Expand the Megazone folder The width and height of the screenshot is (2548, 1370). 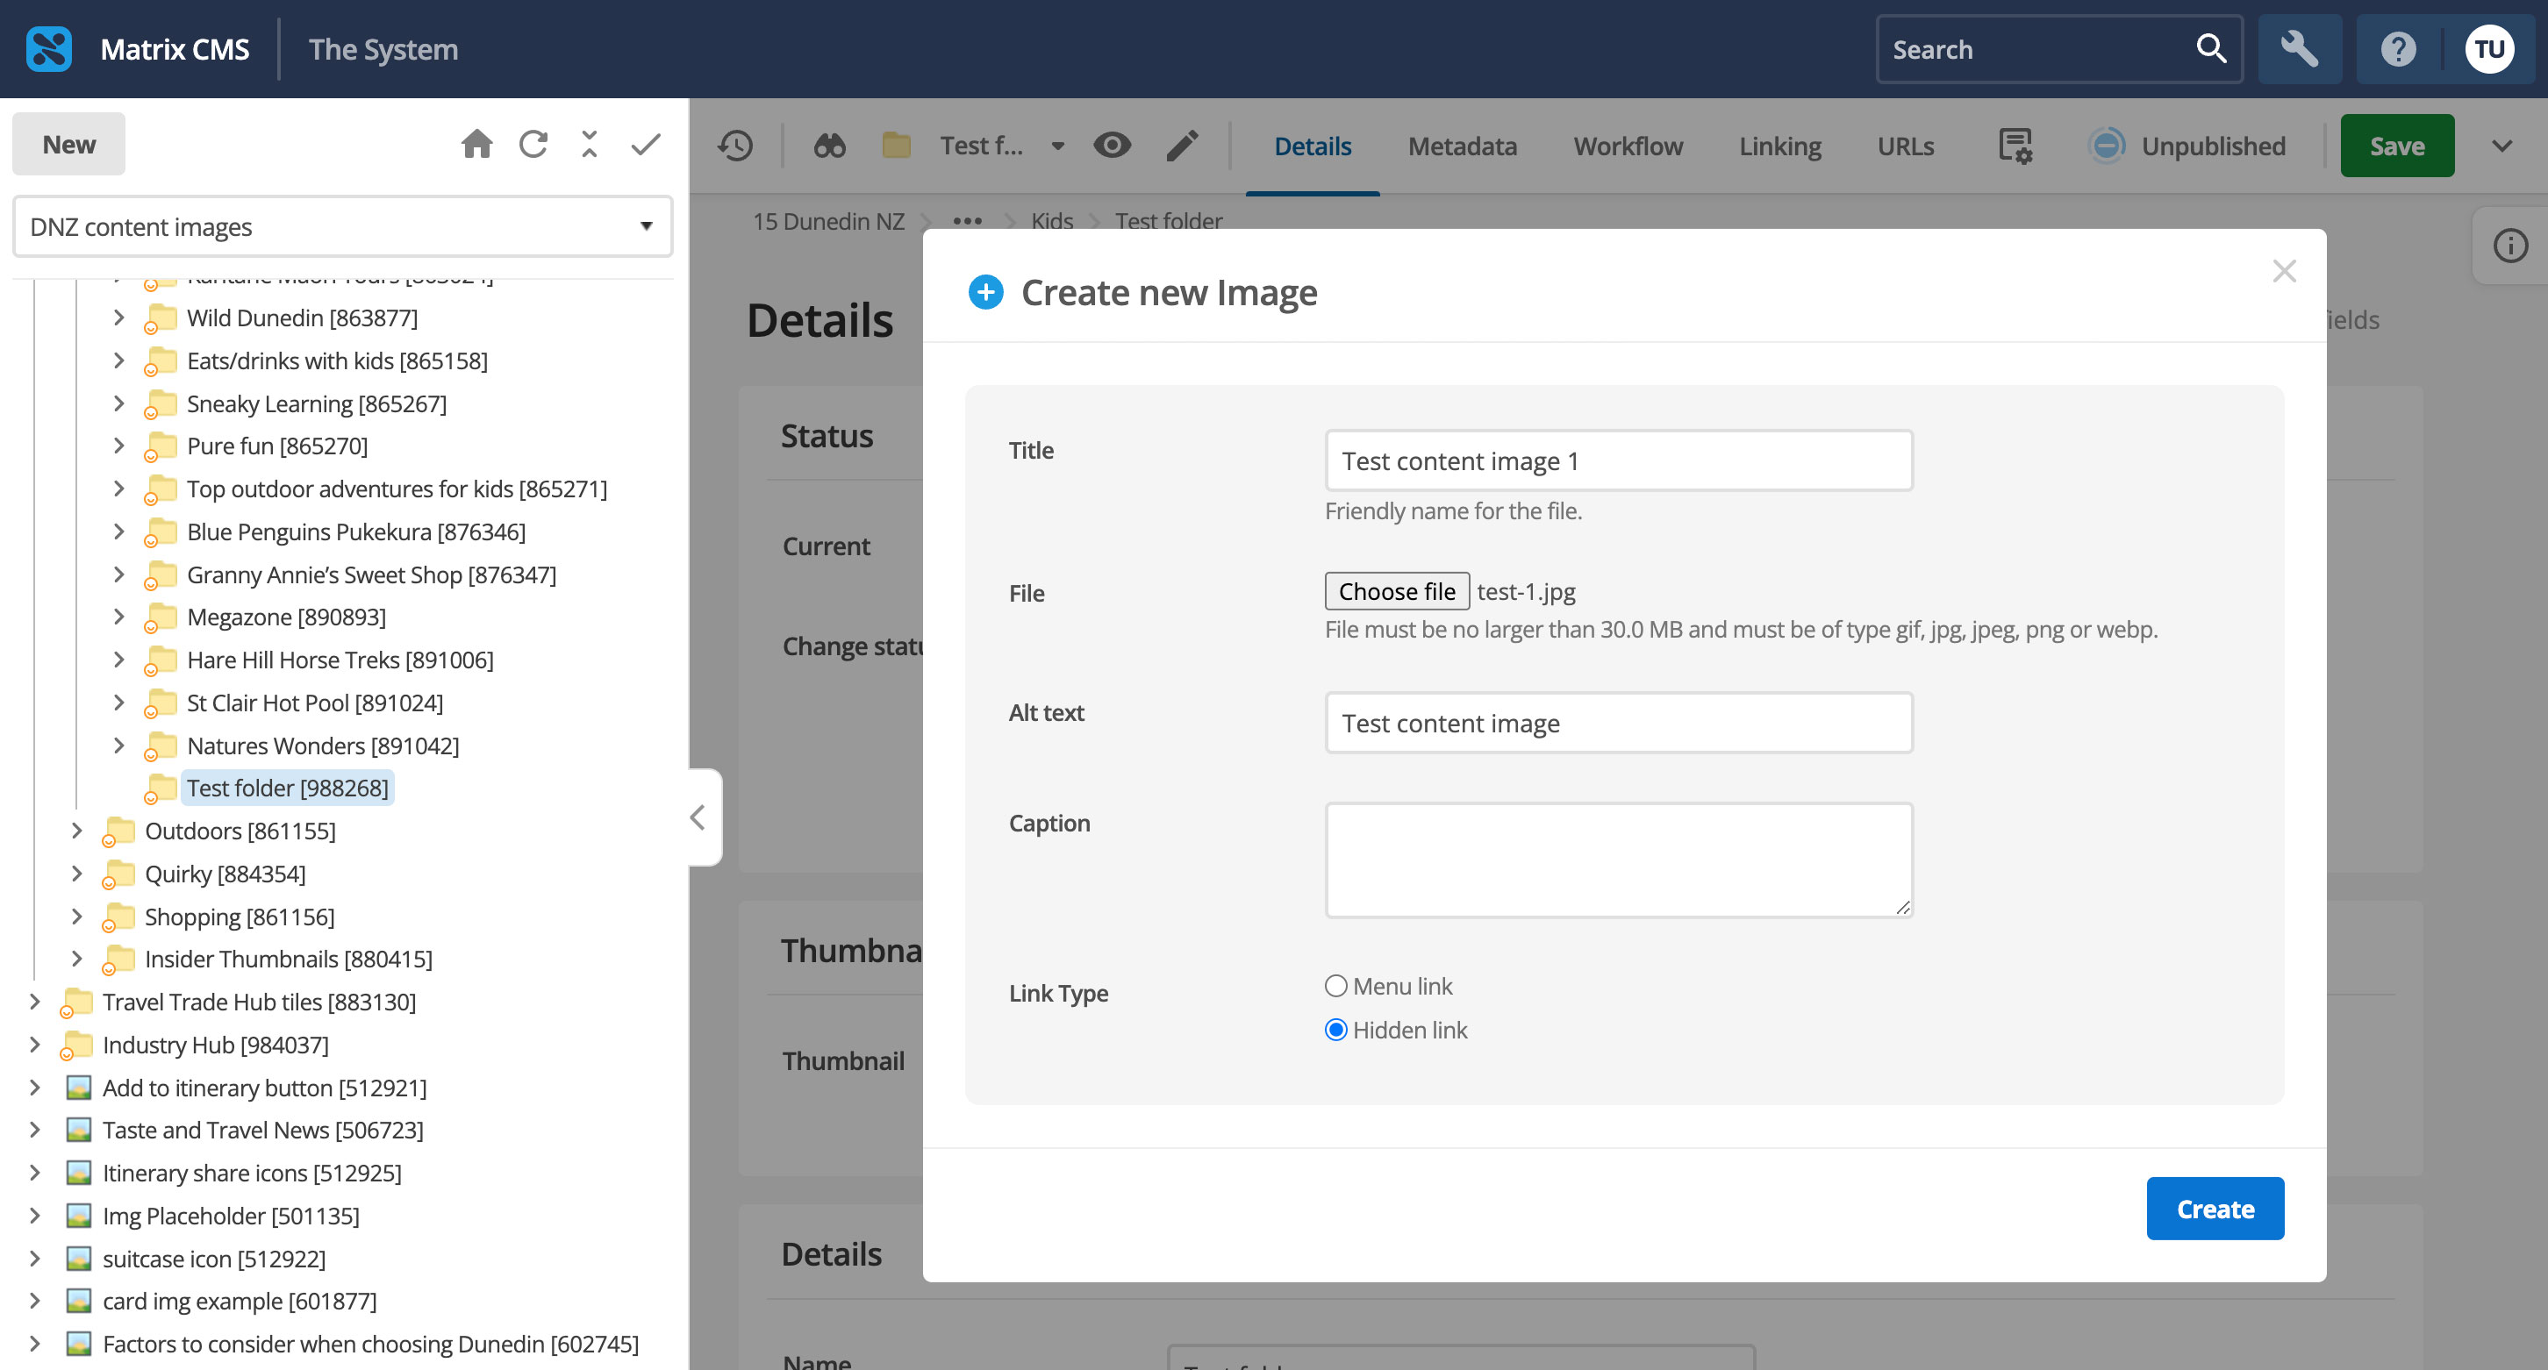[x=118, y=617]
